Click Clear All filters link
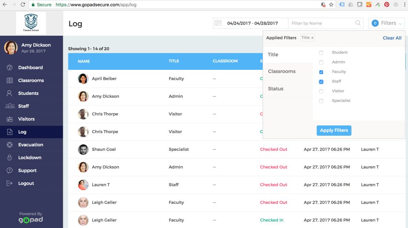 392,38
